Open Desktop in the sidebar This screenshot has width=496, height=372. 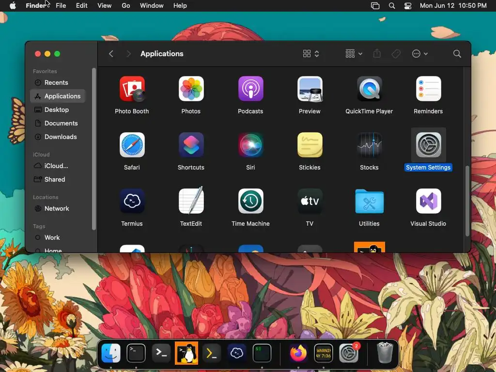[58, 110]
